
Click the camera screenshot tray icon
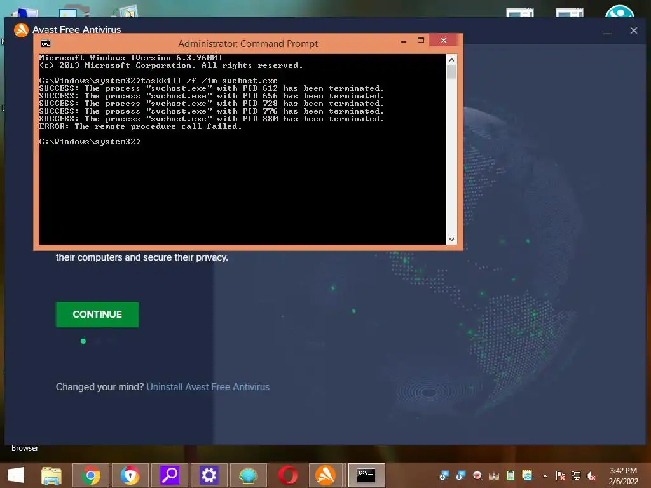tap(527, 475)
